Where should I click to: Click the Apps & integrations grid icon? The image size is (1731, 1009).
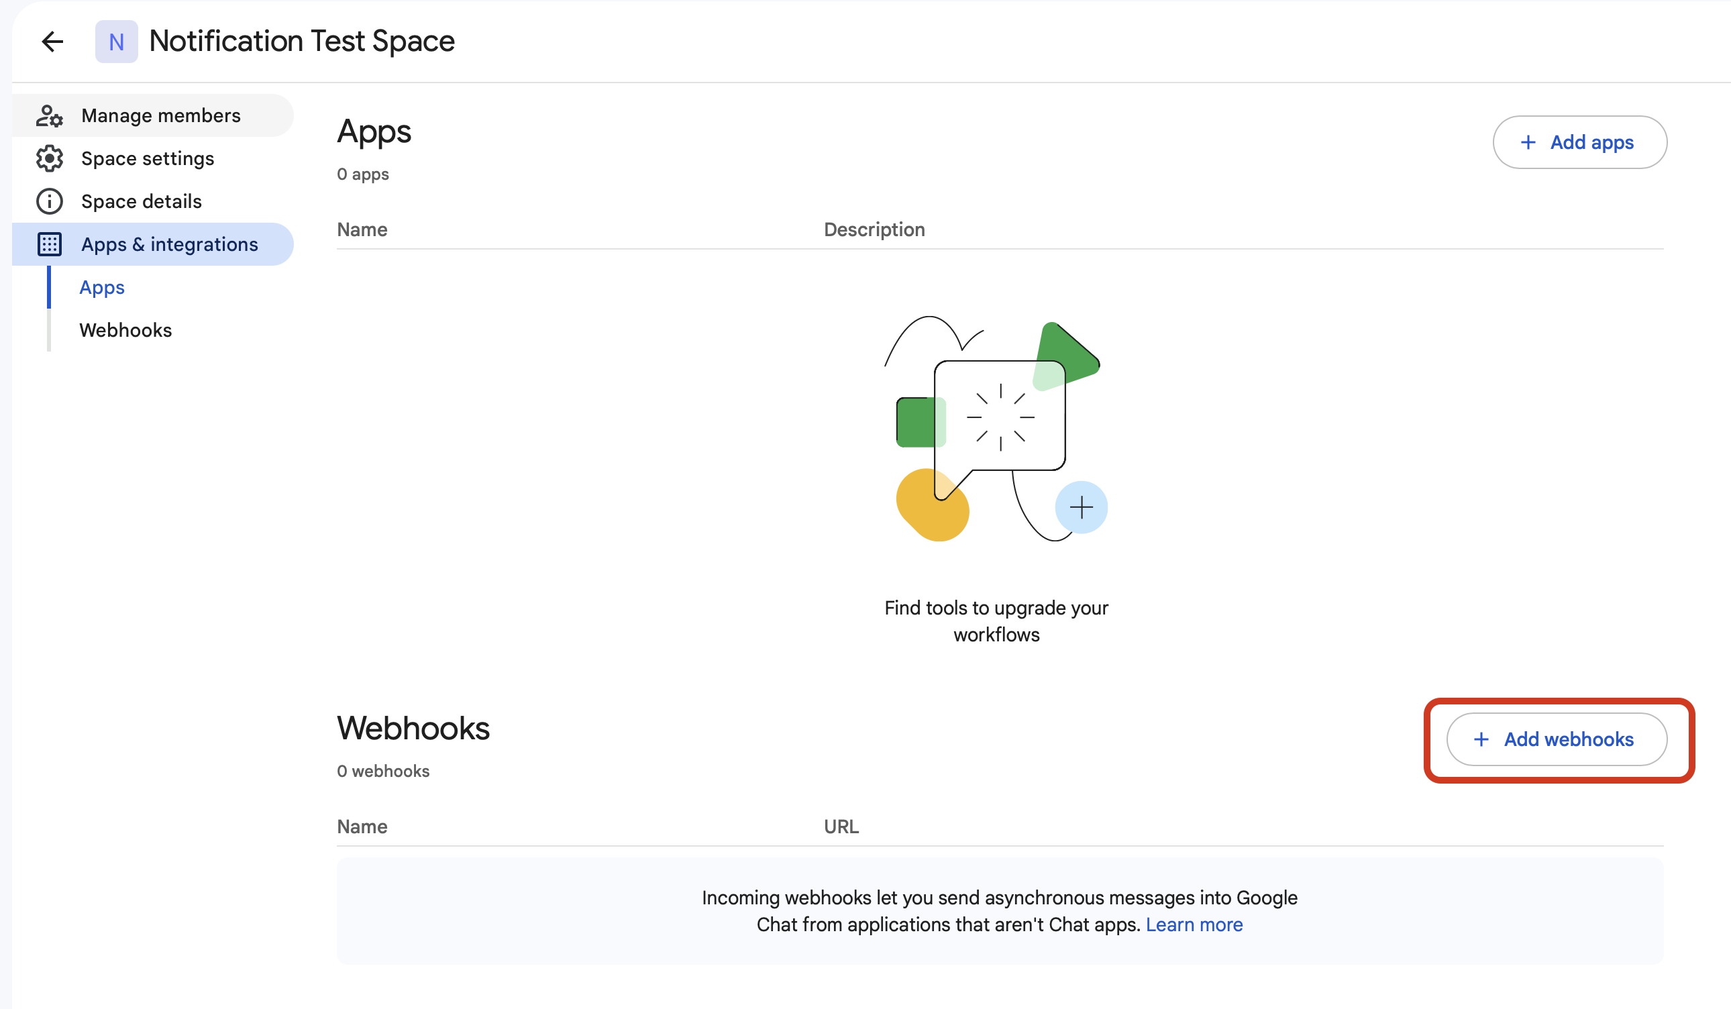click(50, 244)
